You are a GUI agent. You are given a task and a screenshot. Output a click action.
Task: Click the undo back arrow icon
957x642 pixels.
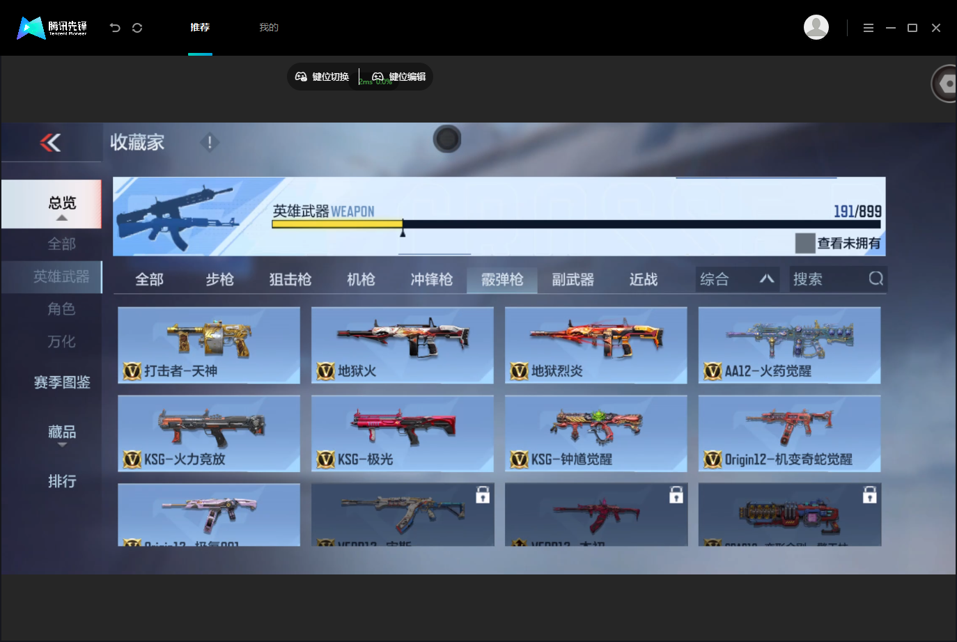click(115, 28)
